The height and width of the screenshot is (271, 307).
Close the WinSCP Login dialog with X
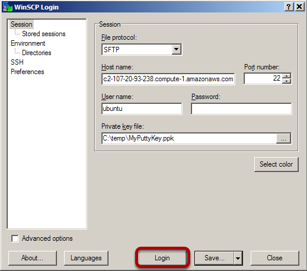tap(299, 7)
